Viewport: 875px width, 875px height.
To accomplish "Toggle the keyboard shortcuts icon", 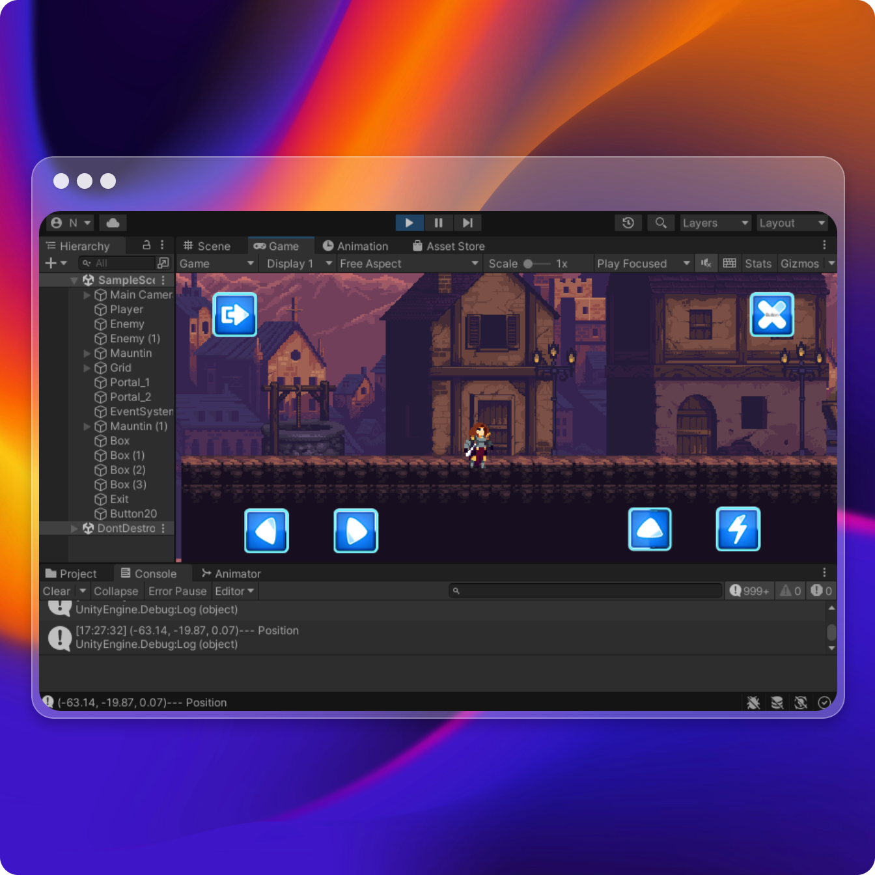I will 730,263.
